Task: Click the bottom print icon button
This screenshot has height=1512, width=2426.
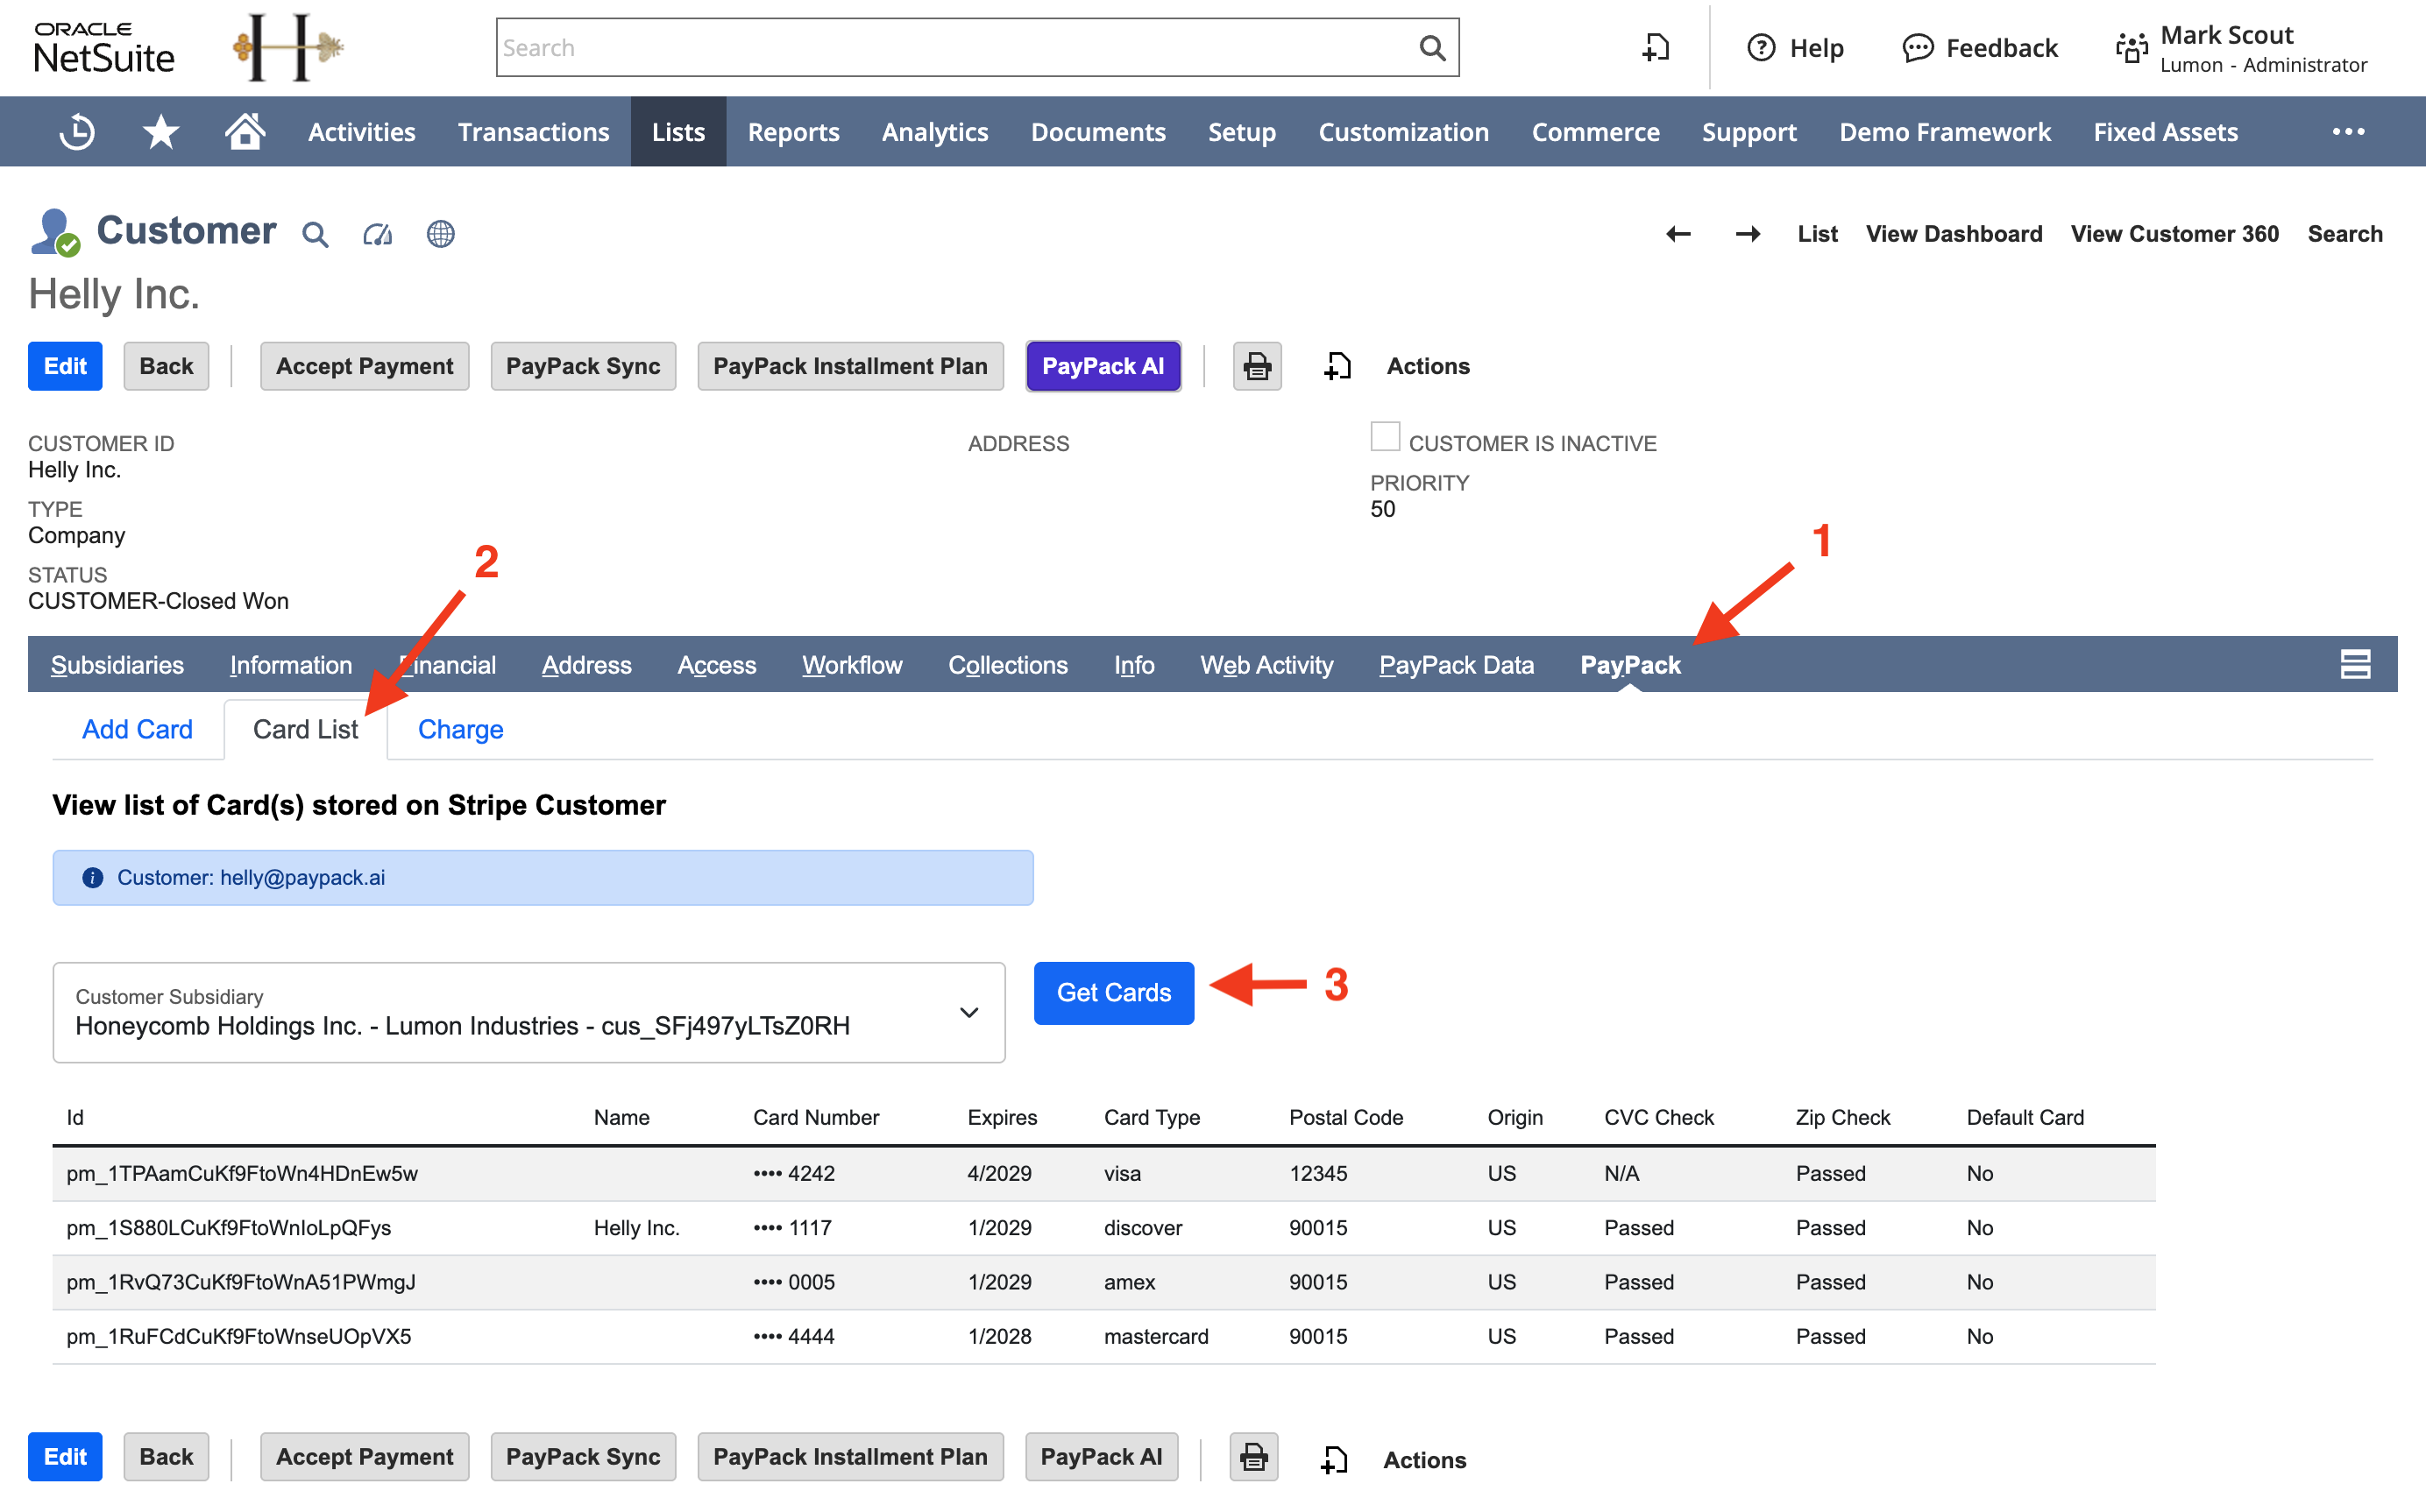Action: 1253,1457
